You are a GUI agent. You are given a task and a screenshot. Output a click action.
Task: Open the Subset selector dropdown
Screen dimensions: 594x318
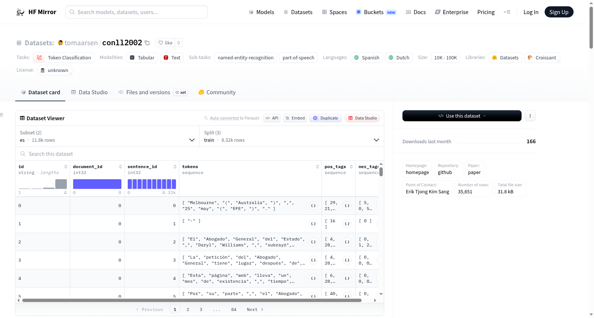107,136
